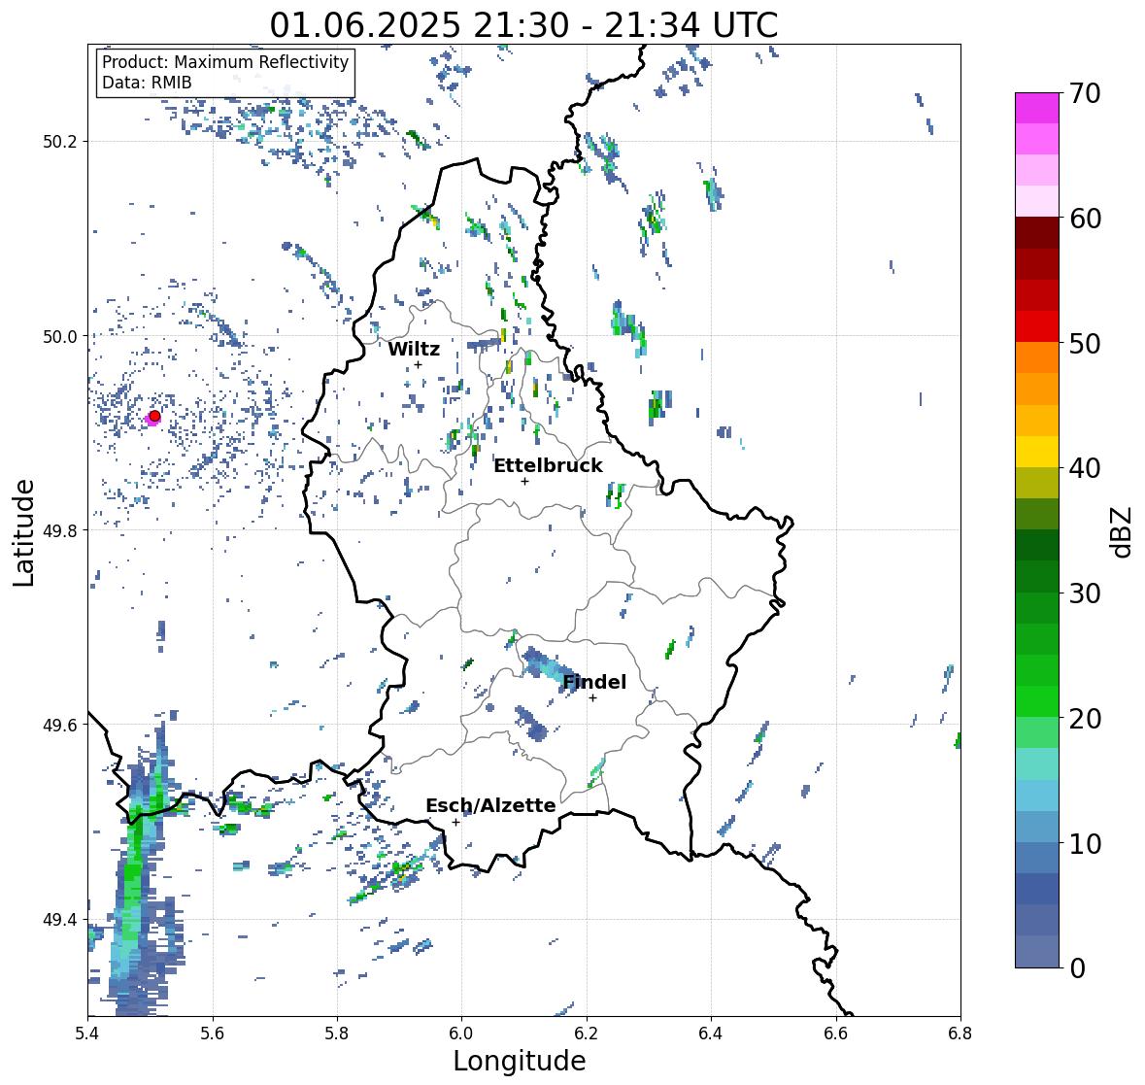This screenshot has width=1145, height=1085.
Task: Click the latitude tick label 50.0
Action: 59,337
